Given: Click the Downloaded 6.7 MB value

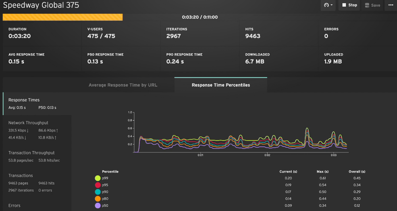Looking at the screenshot, I should [x=255, y=61].
